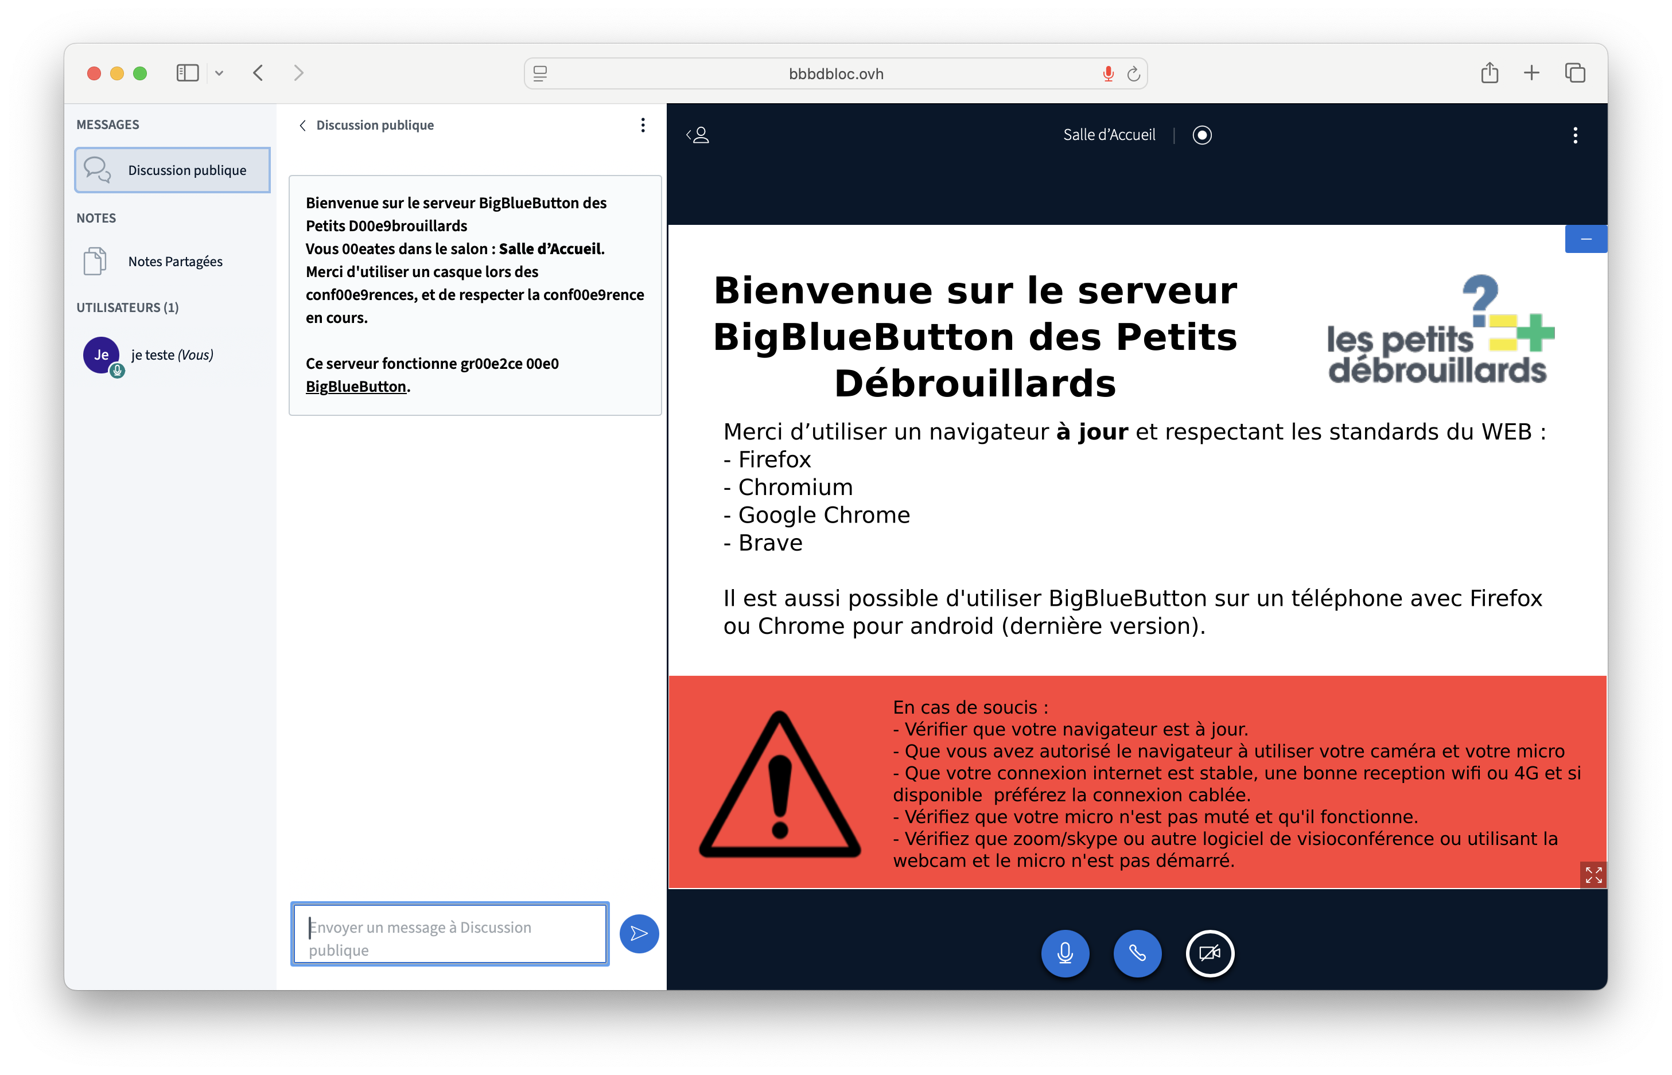Expand the Safari sidebar options chevron
The width and height of the screenshot is (1672, 1075).
[x=219, y=73]
